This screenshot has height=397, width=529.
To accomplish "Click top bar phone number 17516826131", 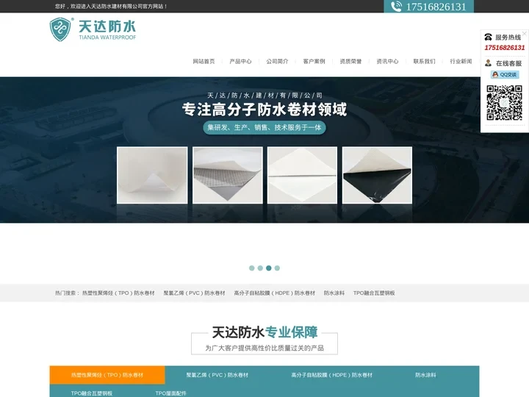I will tap(436, 7).
